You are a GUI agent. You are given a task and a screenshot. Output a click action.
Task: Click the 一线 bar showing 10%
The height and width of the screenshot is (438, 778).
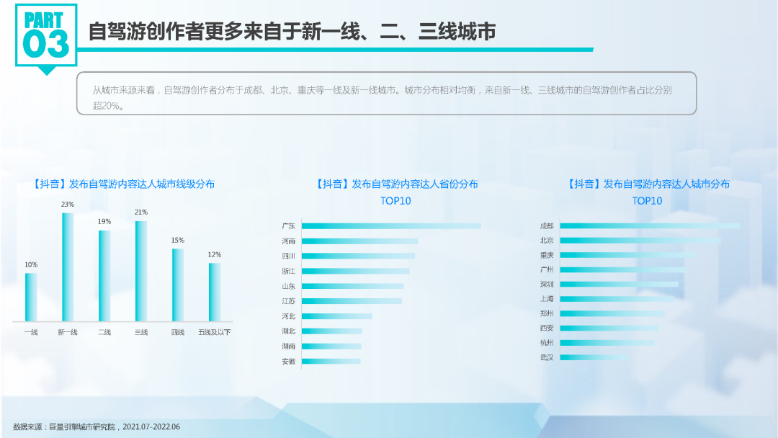tap(31, 297)
